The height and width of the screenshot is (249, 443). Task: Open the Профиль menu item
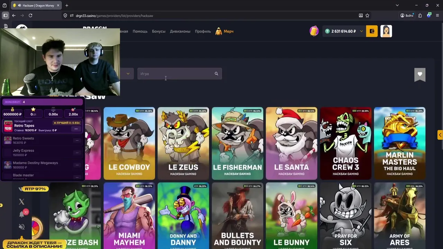click(x=203, y=31)
